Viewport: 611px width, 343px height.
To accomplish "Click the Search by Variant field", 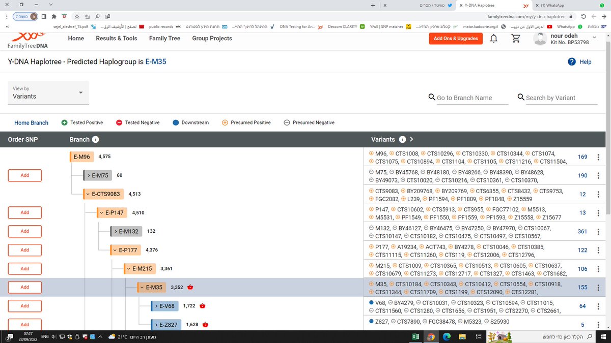I will point(562,98).
